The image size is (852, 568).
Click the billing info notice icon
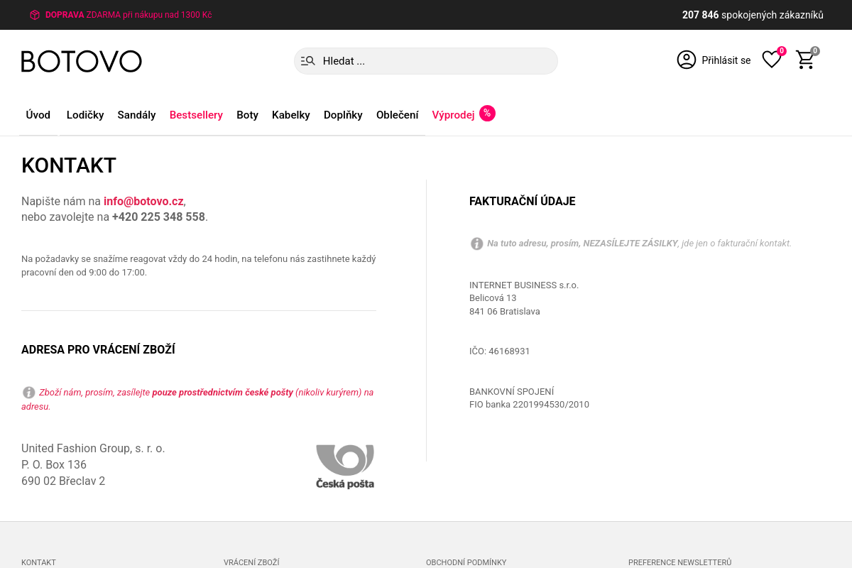[x=477, y=244]
